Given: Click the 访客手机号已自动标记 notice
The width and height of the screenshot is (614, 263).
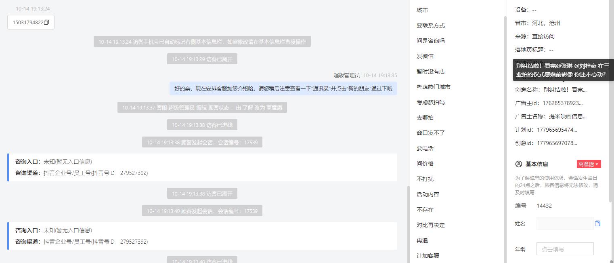Looking at the screenshot, I should (x=202, y=42).
